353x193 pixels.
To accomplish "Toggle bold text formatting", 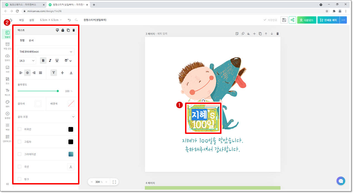I will (x=43, y=60).
